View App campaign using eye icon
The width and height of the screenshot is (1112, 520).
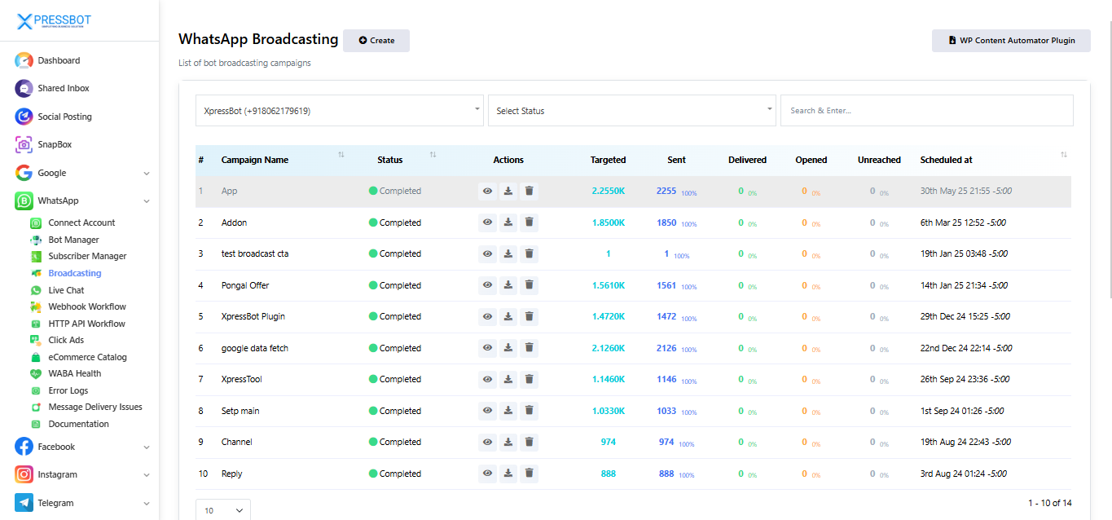point(487,191)
